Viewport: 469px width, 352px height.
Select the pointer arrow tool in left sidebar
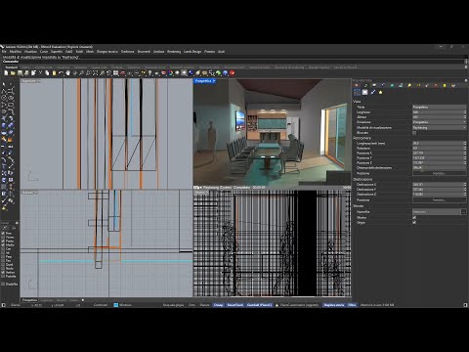tap(4, 84)
